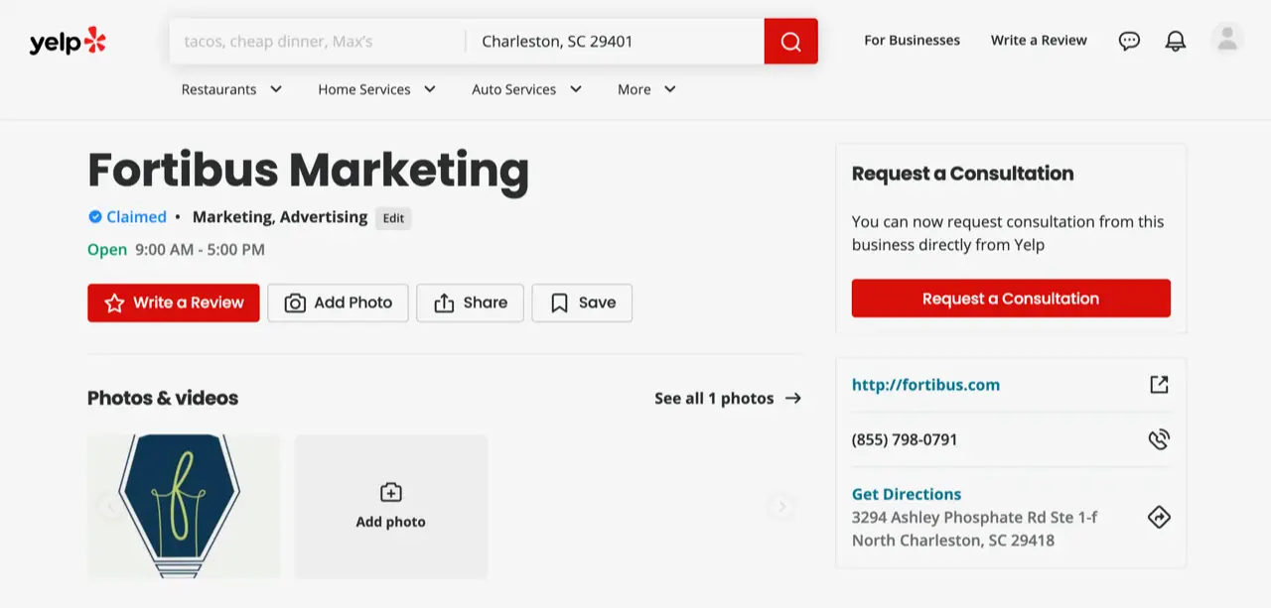1271x608 pixels.
Task: Select the Auto Services menu item
Action: point(526,89)
